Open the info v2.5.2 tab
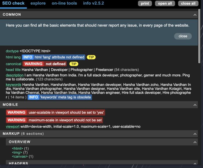Image resolution: width=203 pixels, height=168 pixels. [94, 3]
